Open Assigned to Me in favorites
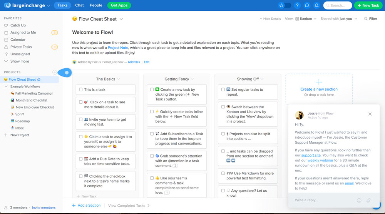 pyautogui.click(x=23, y=32)
